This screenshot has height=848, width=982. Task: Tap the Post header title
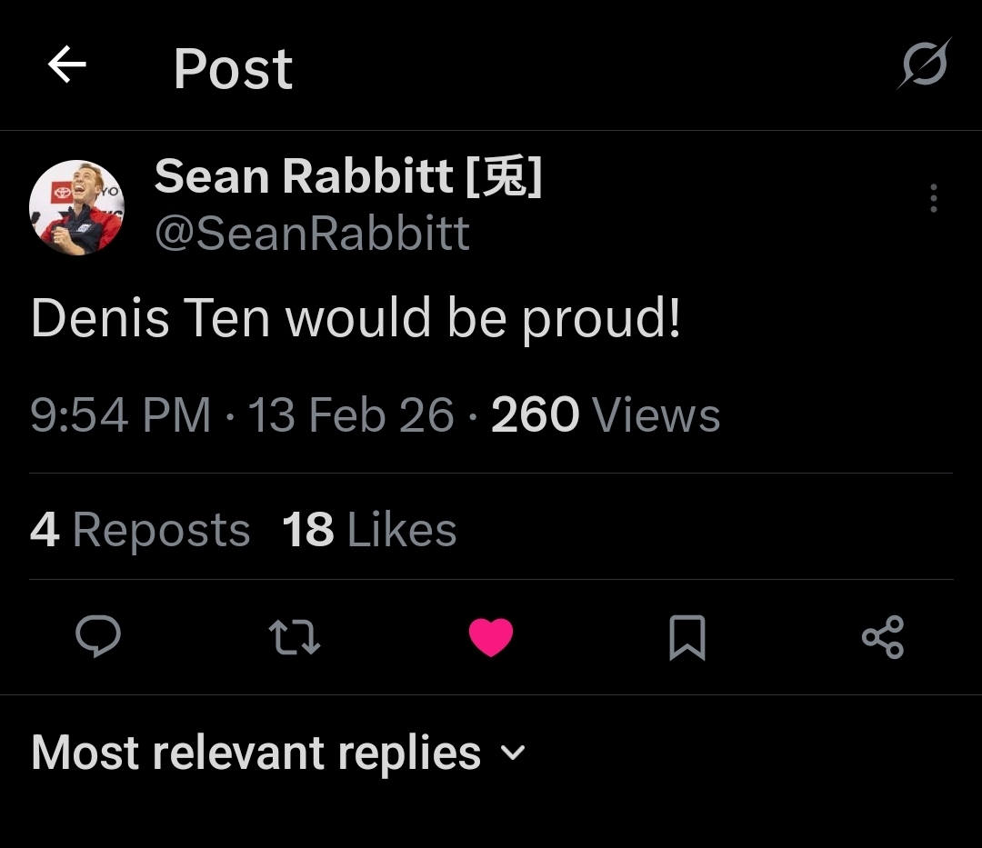pos(233,68)
